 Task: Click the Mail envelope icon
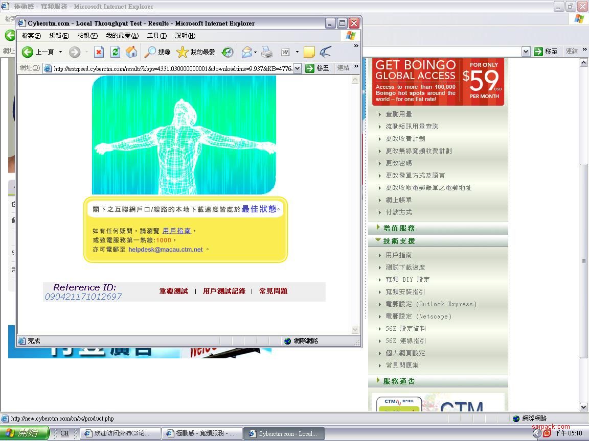pos(247,52)
